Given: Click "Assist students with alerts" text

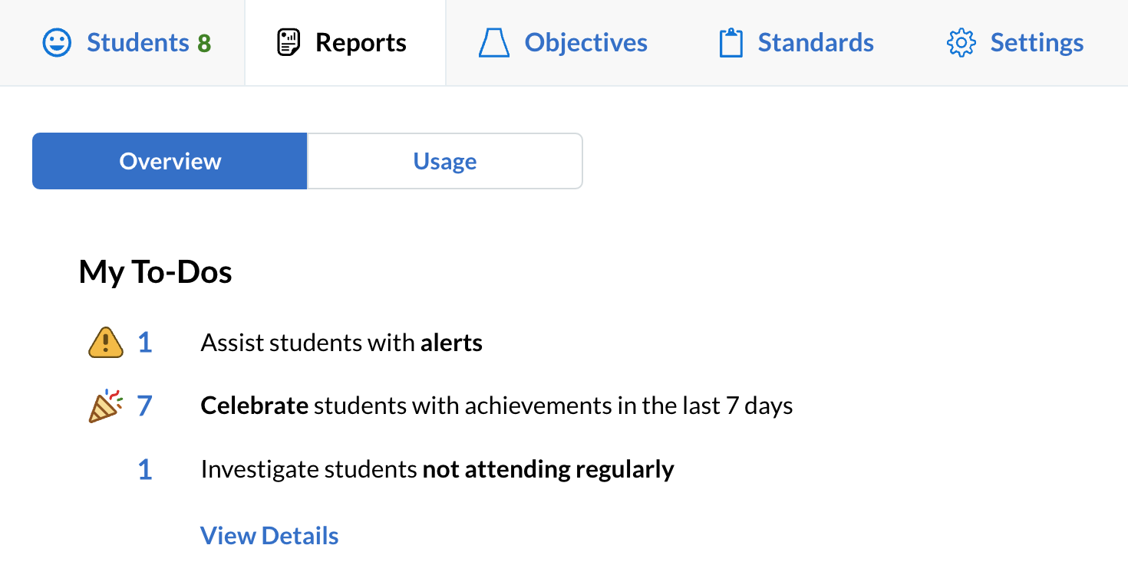Looking at the screenshot, I should click(341, 343).
